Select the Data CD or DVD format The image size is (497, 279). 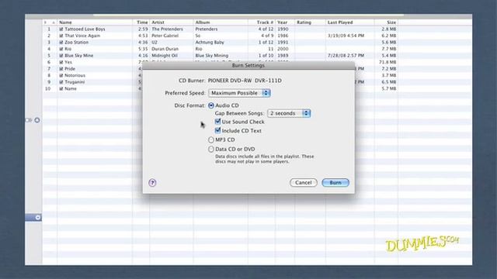(x=211, y=149)
